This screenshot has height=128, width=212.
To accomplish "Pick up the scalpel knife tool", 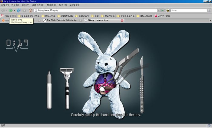I will click(x=141, y=85).
